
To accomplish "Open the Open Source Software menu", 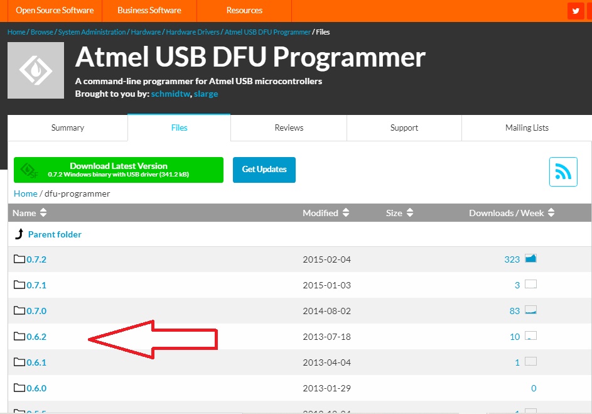I will click(55, 11).
